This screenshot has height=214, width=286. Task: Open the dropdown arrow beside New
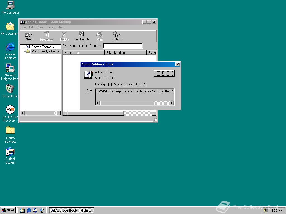pyautogui.click(x=32, y=34)
